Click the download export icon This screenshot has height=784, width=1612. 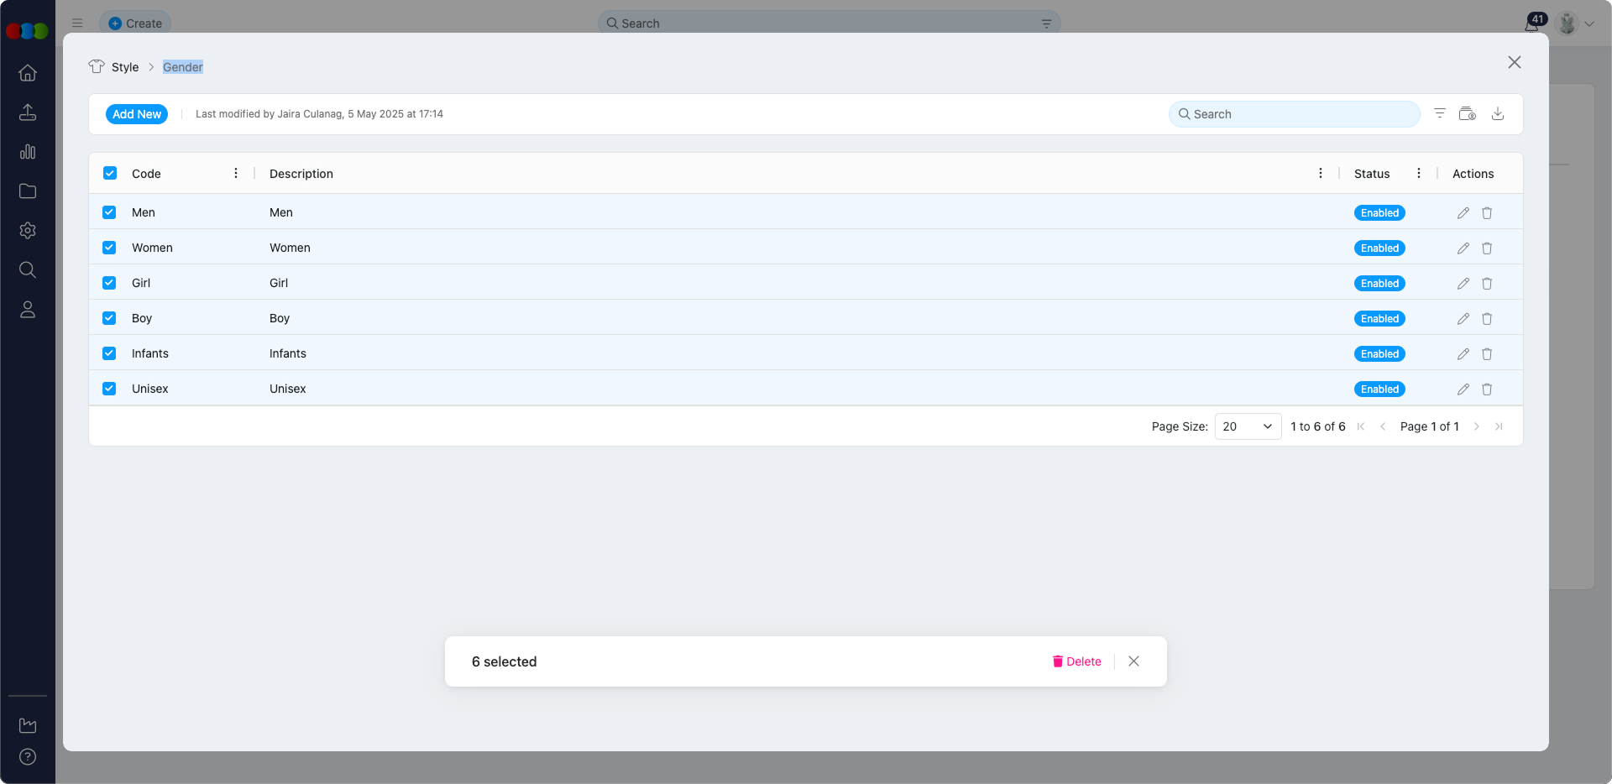point(1497,114)
